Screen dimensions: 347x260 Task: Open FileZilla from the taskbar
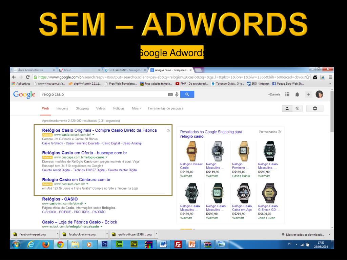(178, 244)
